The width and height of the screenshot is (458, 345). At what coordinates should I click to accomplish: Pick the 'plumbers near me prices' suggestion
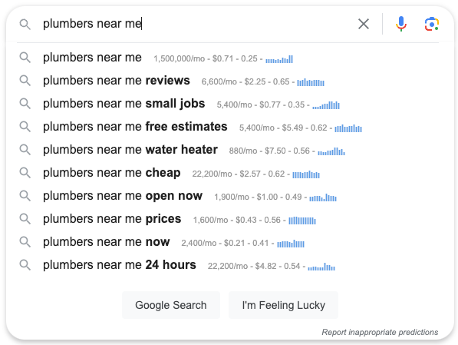coord(112,219)
